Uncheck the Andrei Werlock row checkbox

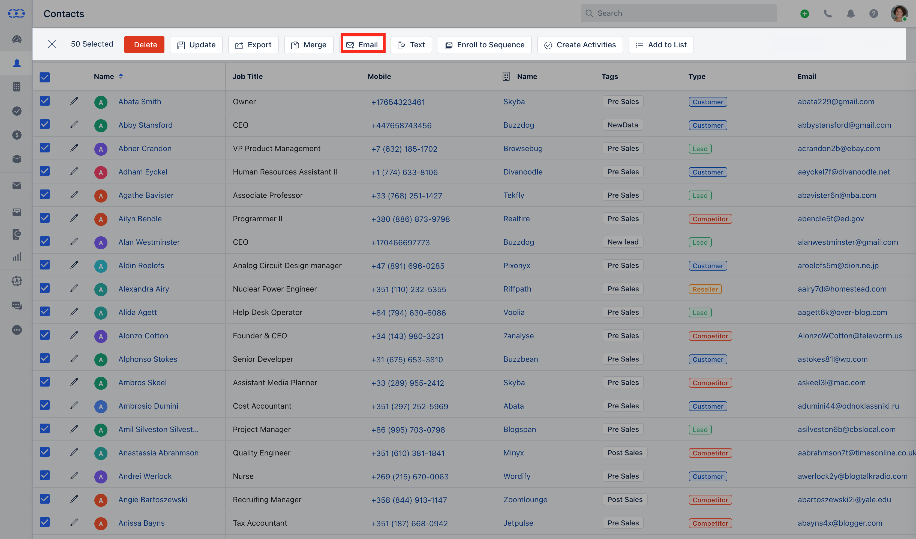[x=45, y=476]
